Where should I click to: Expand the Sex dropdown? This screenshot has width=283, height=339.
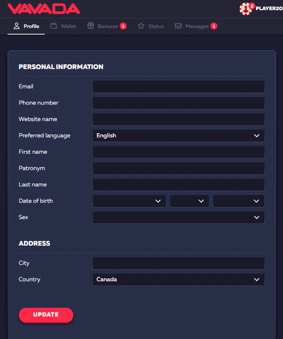[179, 217]
